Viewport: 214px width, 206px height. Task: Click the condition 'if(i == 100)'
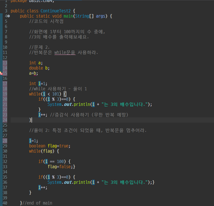(52, 161)
